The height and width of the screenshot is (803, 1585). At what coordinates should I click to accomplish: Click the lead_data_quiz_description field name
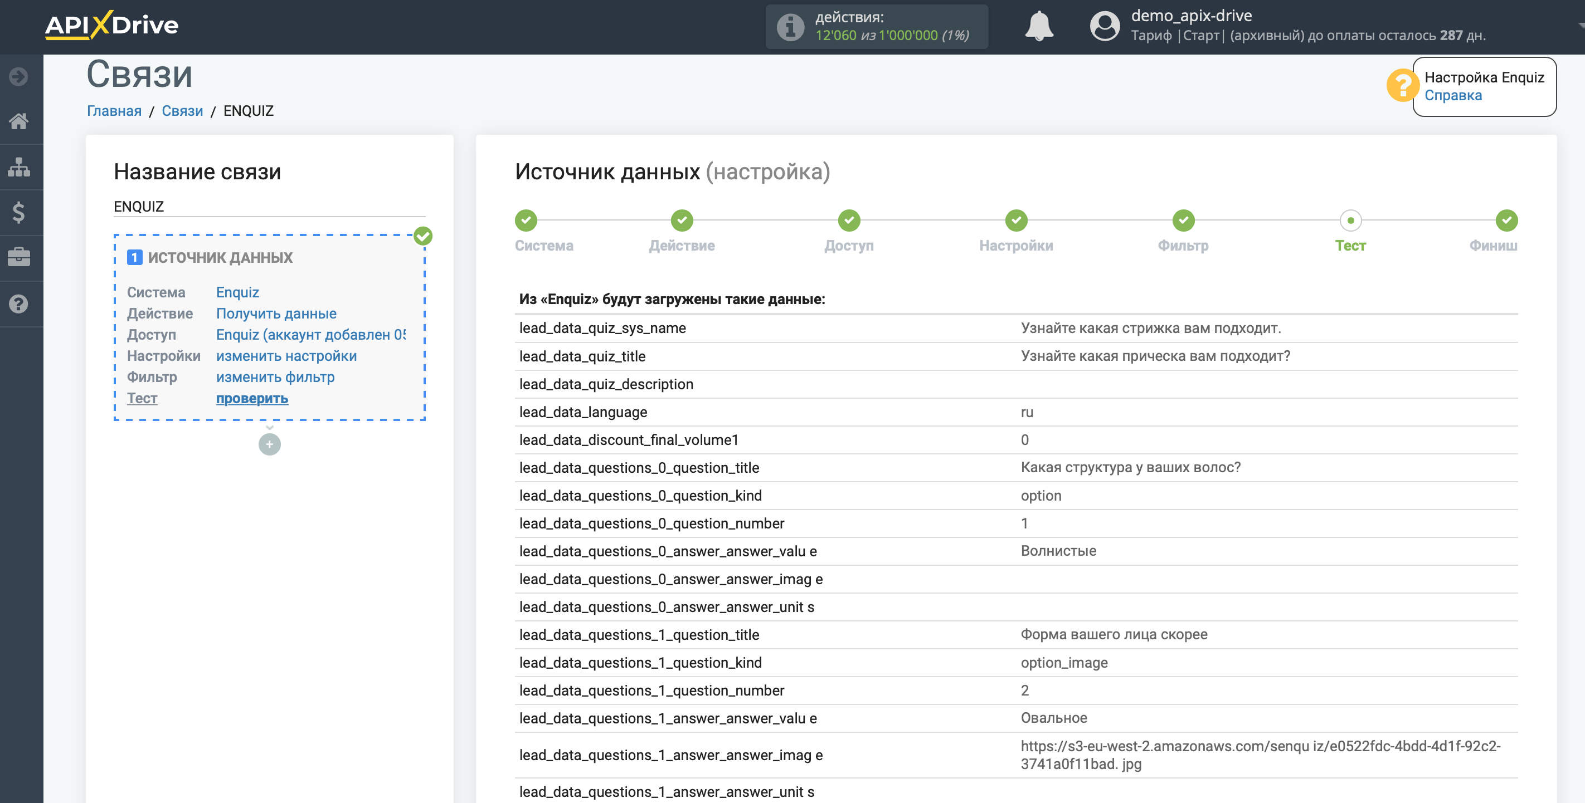(606, 384)
